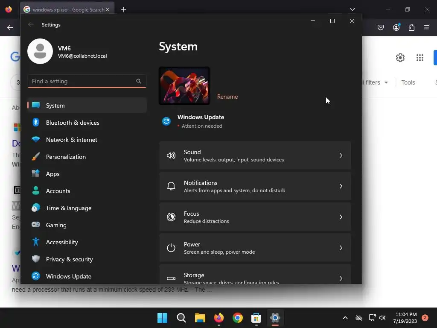Click the network tray icon
This screenshot has width=437, height=328.
372,318
